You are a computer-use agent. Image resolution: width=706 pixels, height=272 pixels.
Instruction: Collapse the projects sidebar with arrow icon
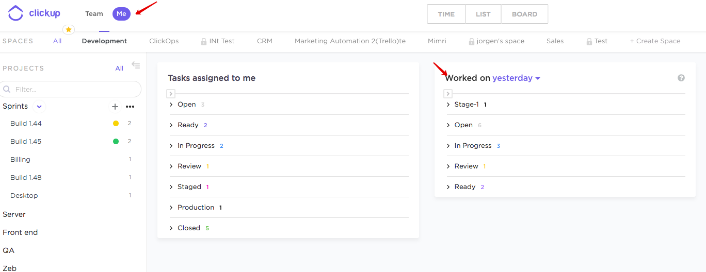(136, 65)
